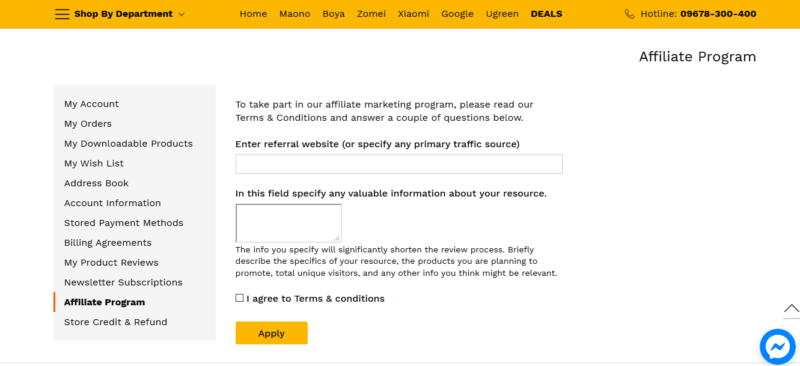Expand the Shop By Department chevron
Viewport: 800px width, 366px height.
click(x=182, y=14)
